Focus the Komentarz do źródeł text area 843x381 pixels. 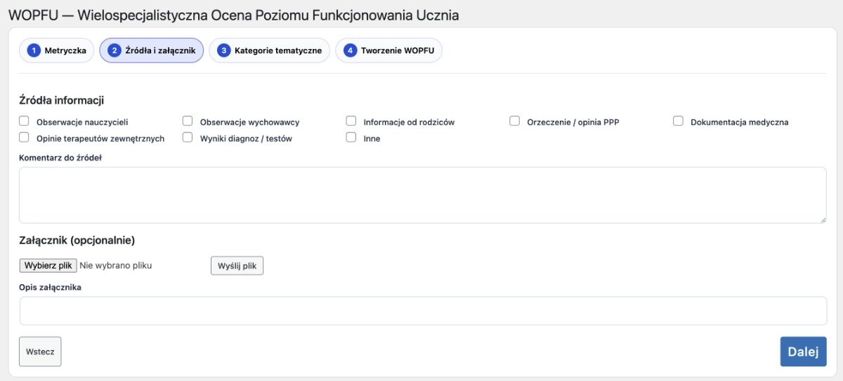click(422, 195)
